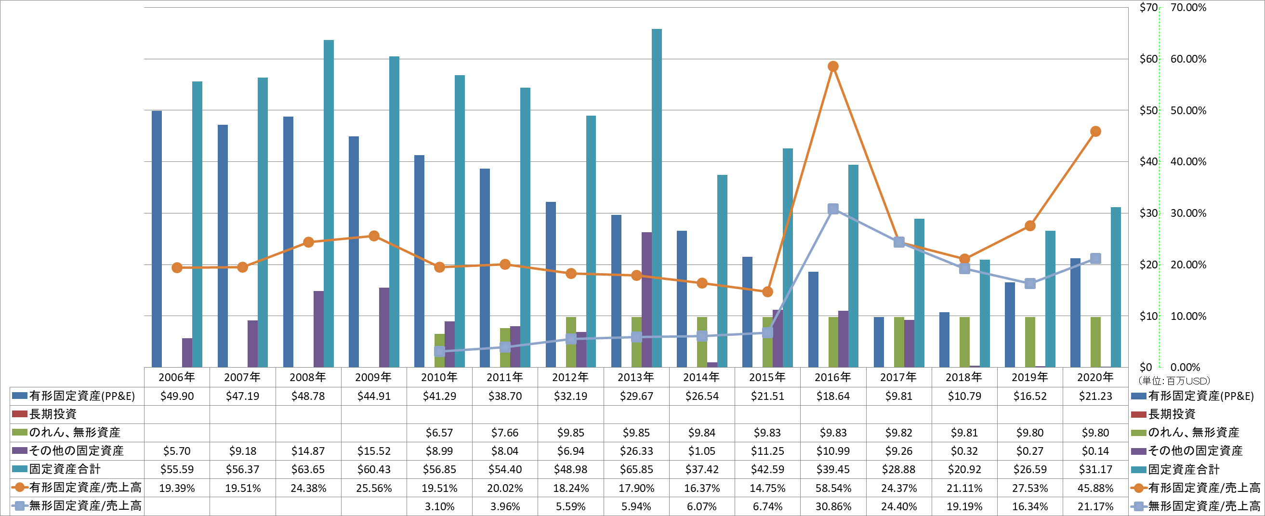The image size is (1265, 516).
Task: Click the 2013年 column header
Action: [x=636, y=377]
